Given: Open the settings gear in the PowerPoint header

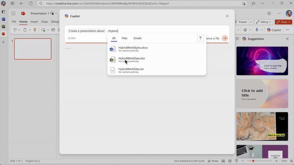Looking at the screenshot, I should 269,13.
